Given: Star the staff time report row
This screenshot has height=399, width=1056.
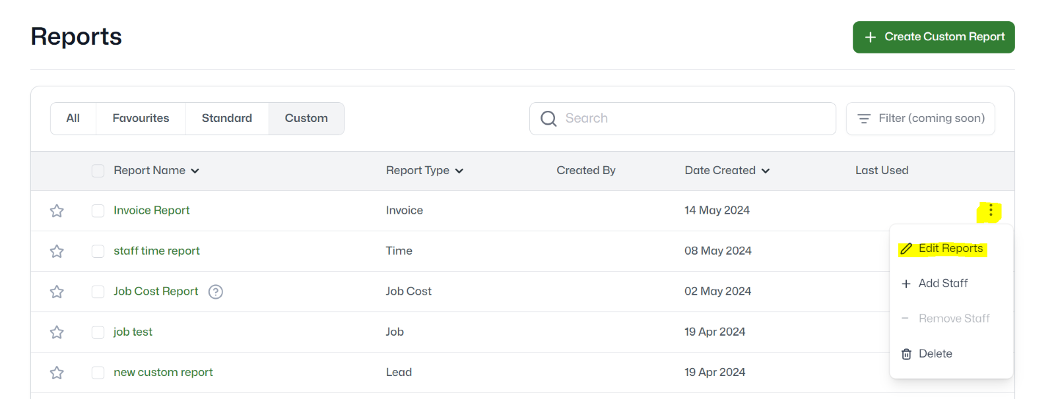Looking at the screenshot, I should [57, 251].
